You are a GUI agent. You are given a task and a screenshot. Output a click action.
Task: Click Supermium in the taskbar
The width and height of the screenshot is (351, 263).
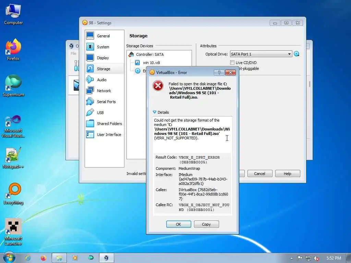click(90, 258)
